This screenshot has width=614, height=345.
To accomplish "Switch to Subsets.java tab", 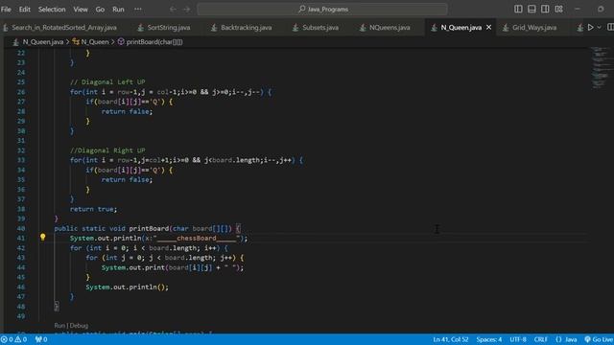I will click(x=320, y=28).
